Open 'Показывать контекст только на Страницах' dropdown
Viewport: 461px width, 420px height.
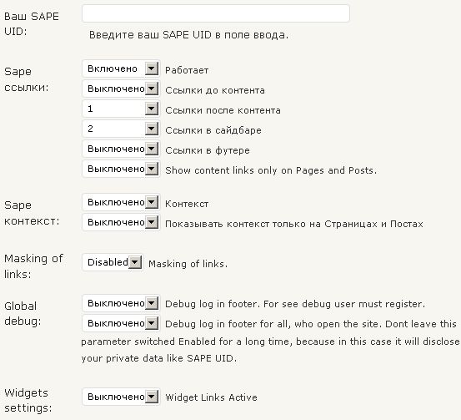pyautogui.click(x=121, y=222)
